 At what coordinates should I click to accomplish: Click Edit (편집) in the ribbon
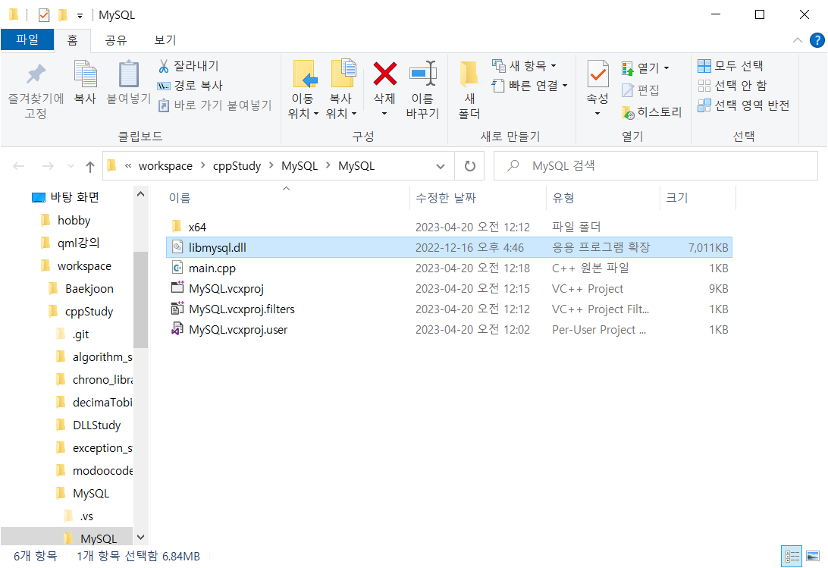pyautogui.click(x=641, y=90)
